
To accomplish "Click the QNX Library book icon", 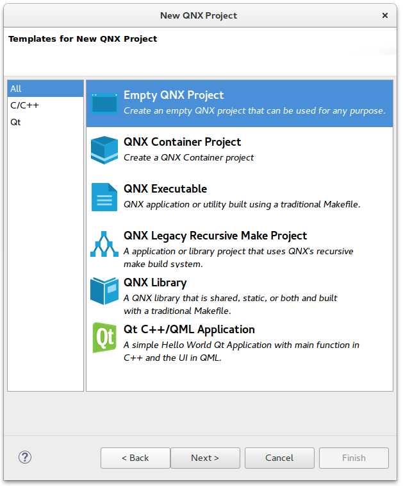I will 104,291.
